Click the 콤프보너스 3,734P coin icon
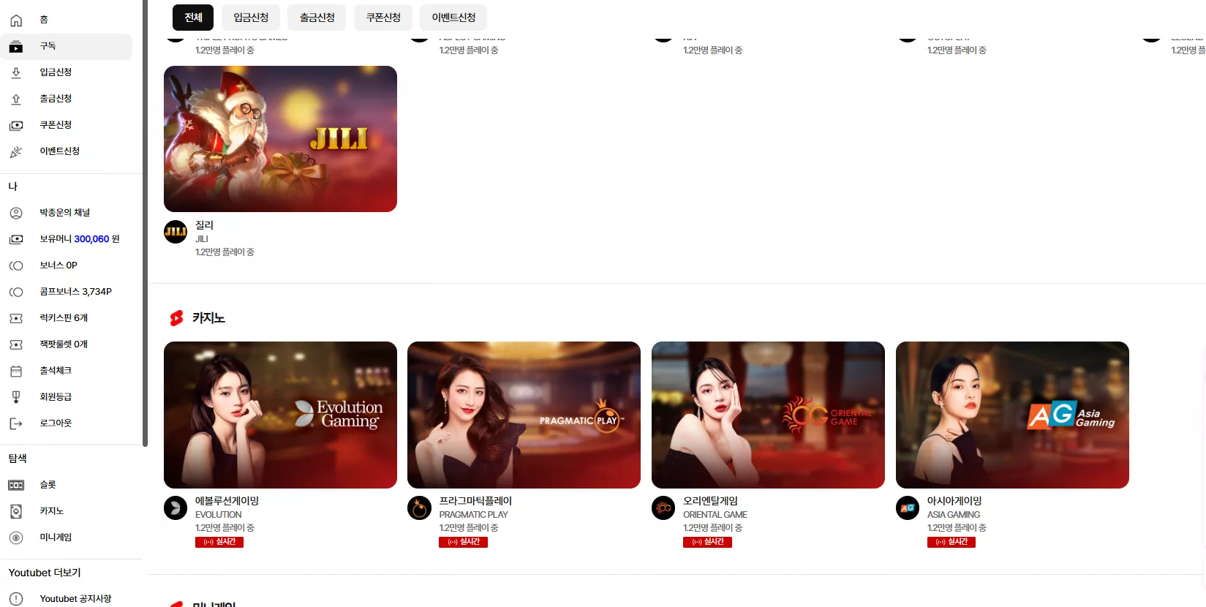 (x=16, y=292)
